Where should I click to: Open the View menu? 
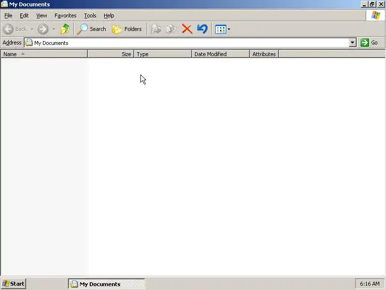pyautogui.click(x=41, y=15)
